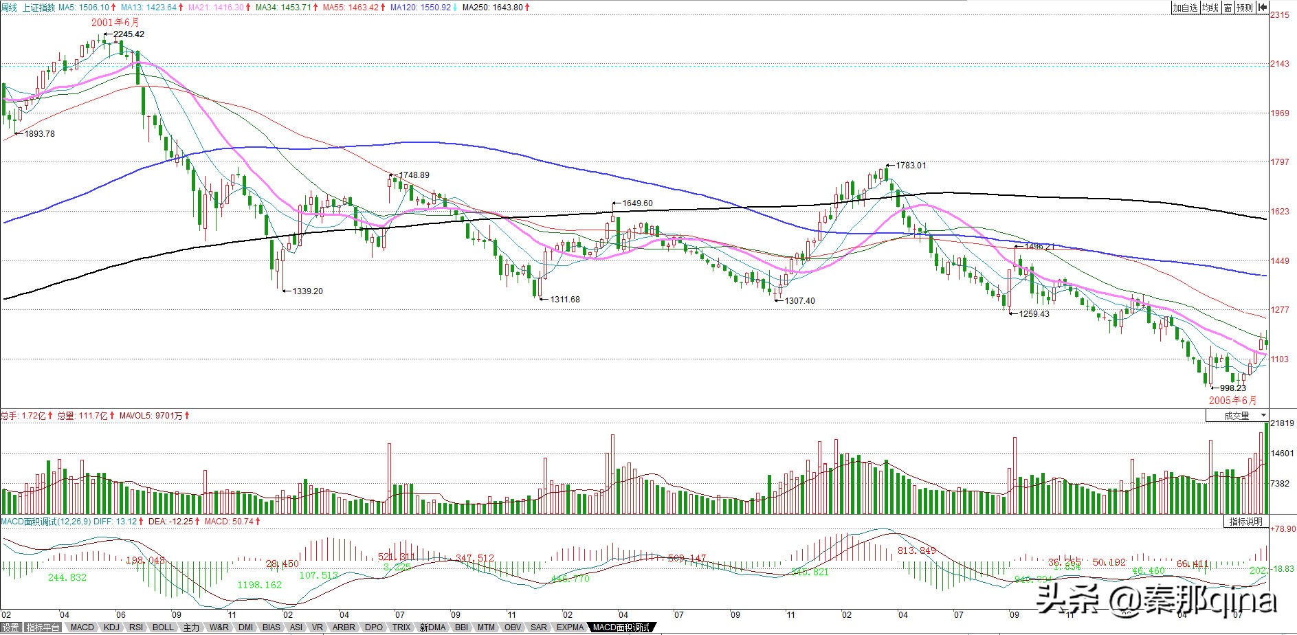
Task: Click the 1198.162 MACD area value
Action: (259, 585)
